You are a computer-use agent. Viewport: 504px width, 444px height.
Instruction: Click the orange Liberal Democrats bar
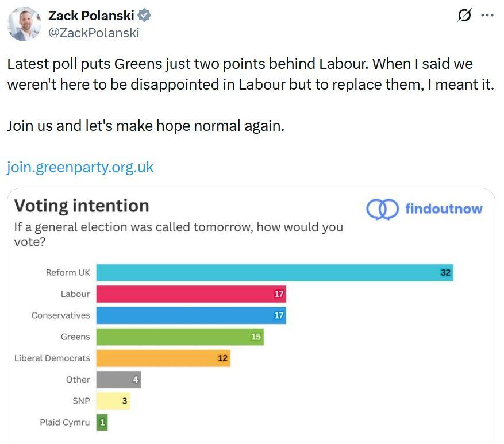[163, 358]
